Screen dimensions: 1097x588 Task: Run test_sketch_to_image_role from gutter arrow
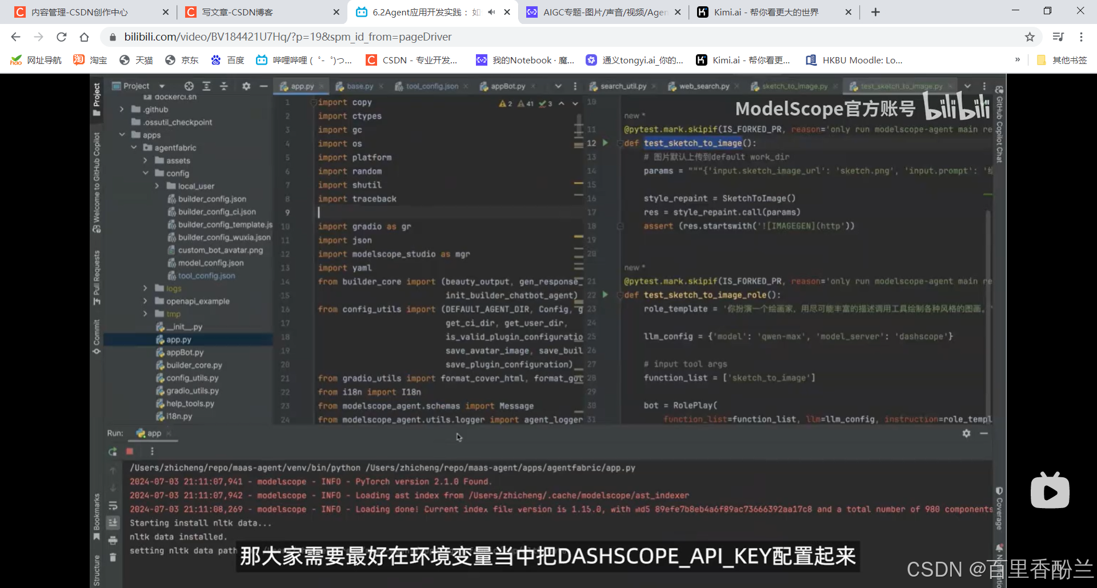(606, 295)
